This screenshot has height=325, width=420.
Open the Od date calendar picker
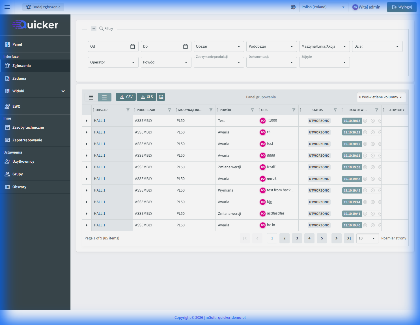coord(132,46)
